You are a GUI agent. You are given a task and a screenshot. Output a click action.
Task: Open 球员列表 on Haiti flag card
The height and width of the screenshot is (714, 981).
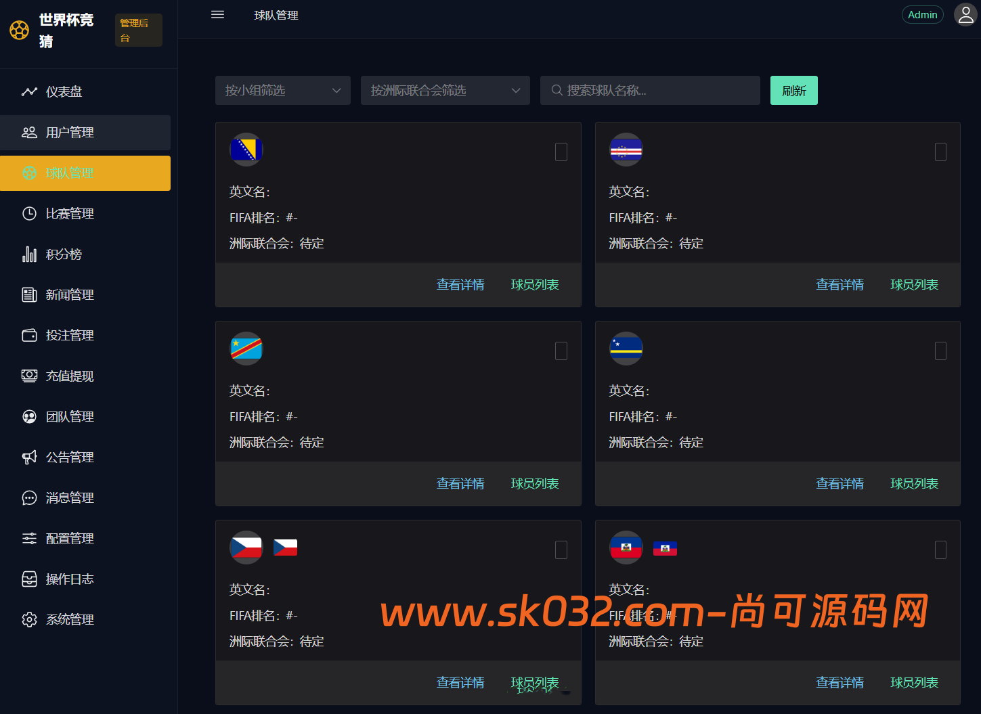click(x=914, y=682)
